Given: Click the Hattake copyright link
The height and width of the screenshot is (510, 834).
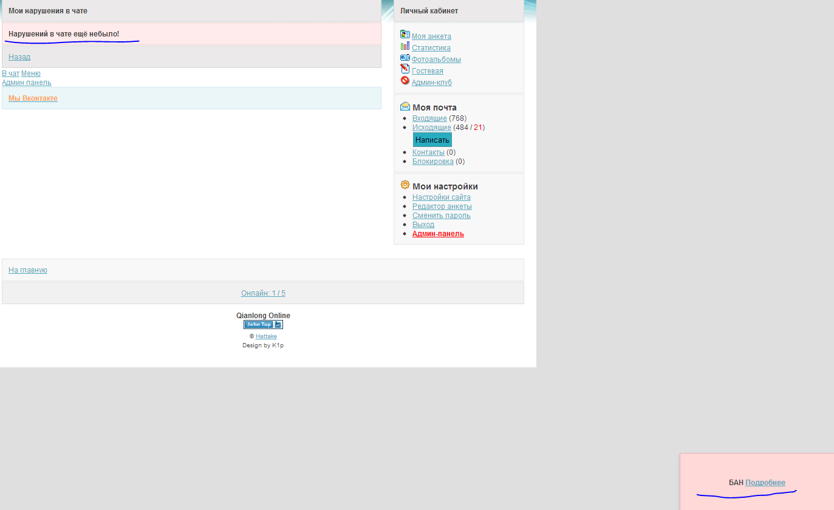Looking at the screenshot, I should [x=266, y=336].
